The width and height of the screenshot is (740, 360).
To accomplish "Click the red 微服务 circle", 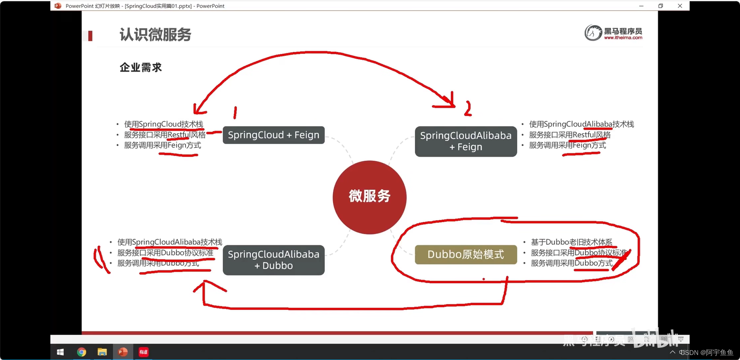I will click(x=370, y=197).
